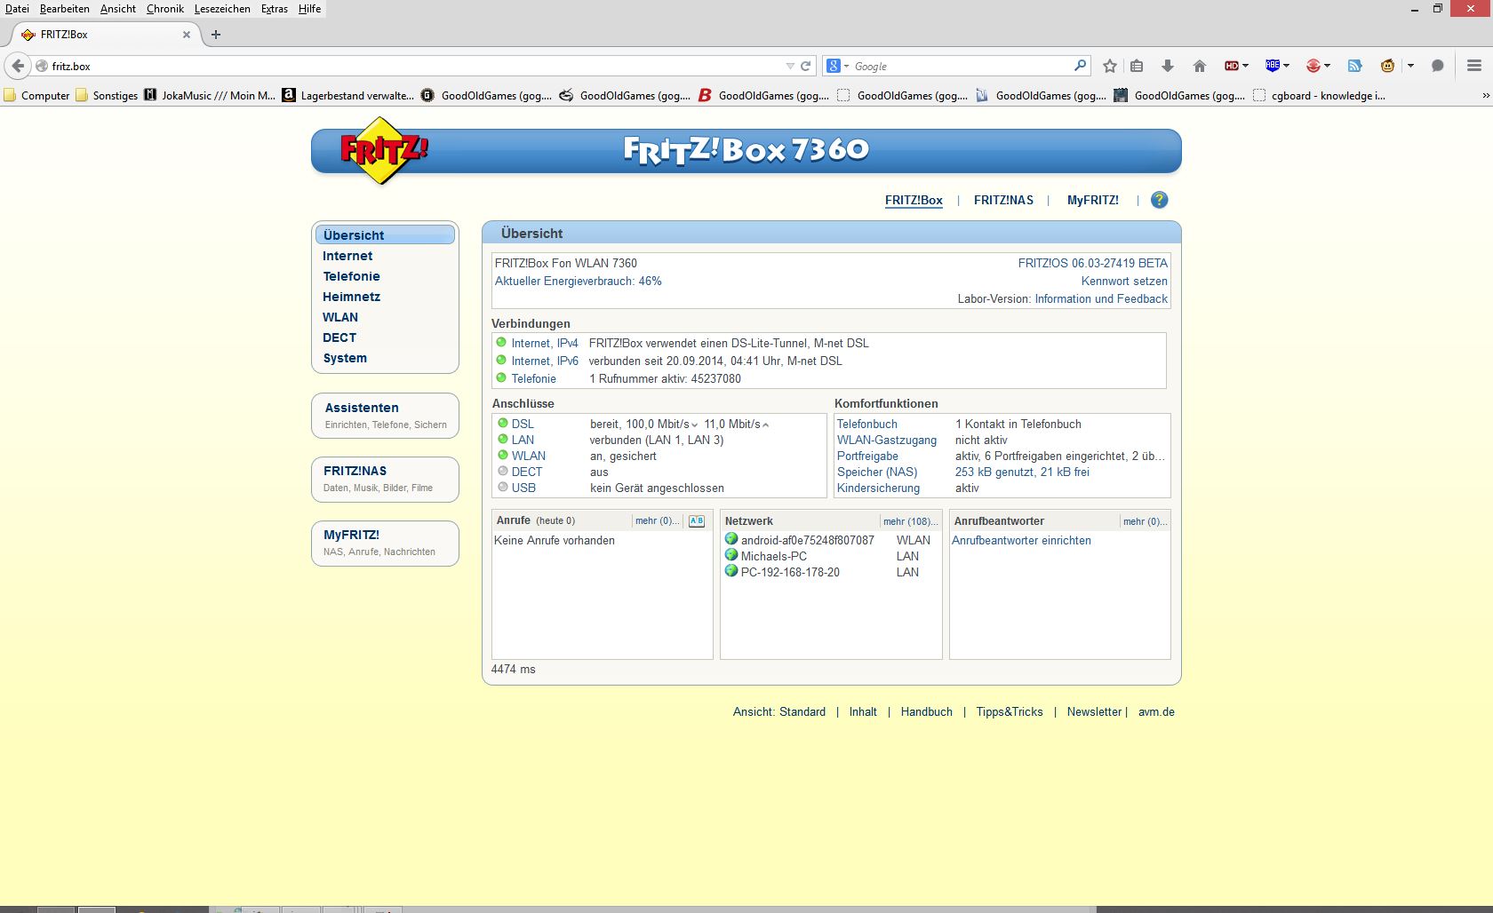This screenshot has width=1493, height=913.
Task: Click the chat bubble toolbar icon
Action: 1438,66
